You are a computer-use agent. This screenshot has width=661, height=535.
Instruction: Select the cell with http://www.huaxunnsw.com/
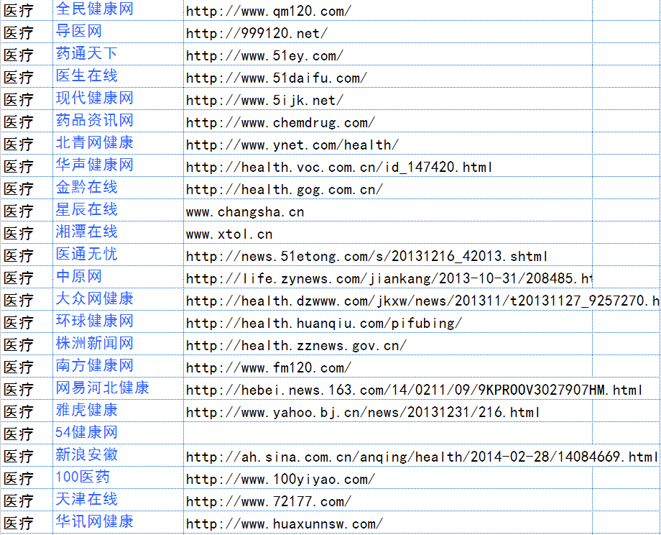[388, 523]
